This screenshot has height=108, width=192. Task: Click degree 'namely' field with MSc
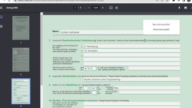click(147, 88)
